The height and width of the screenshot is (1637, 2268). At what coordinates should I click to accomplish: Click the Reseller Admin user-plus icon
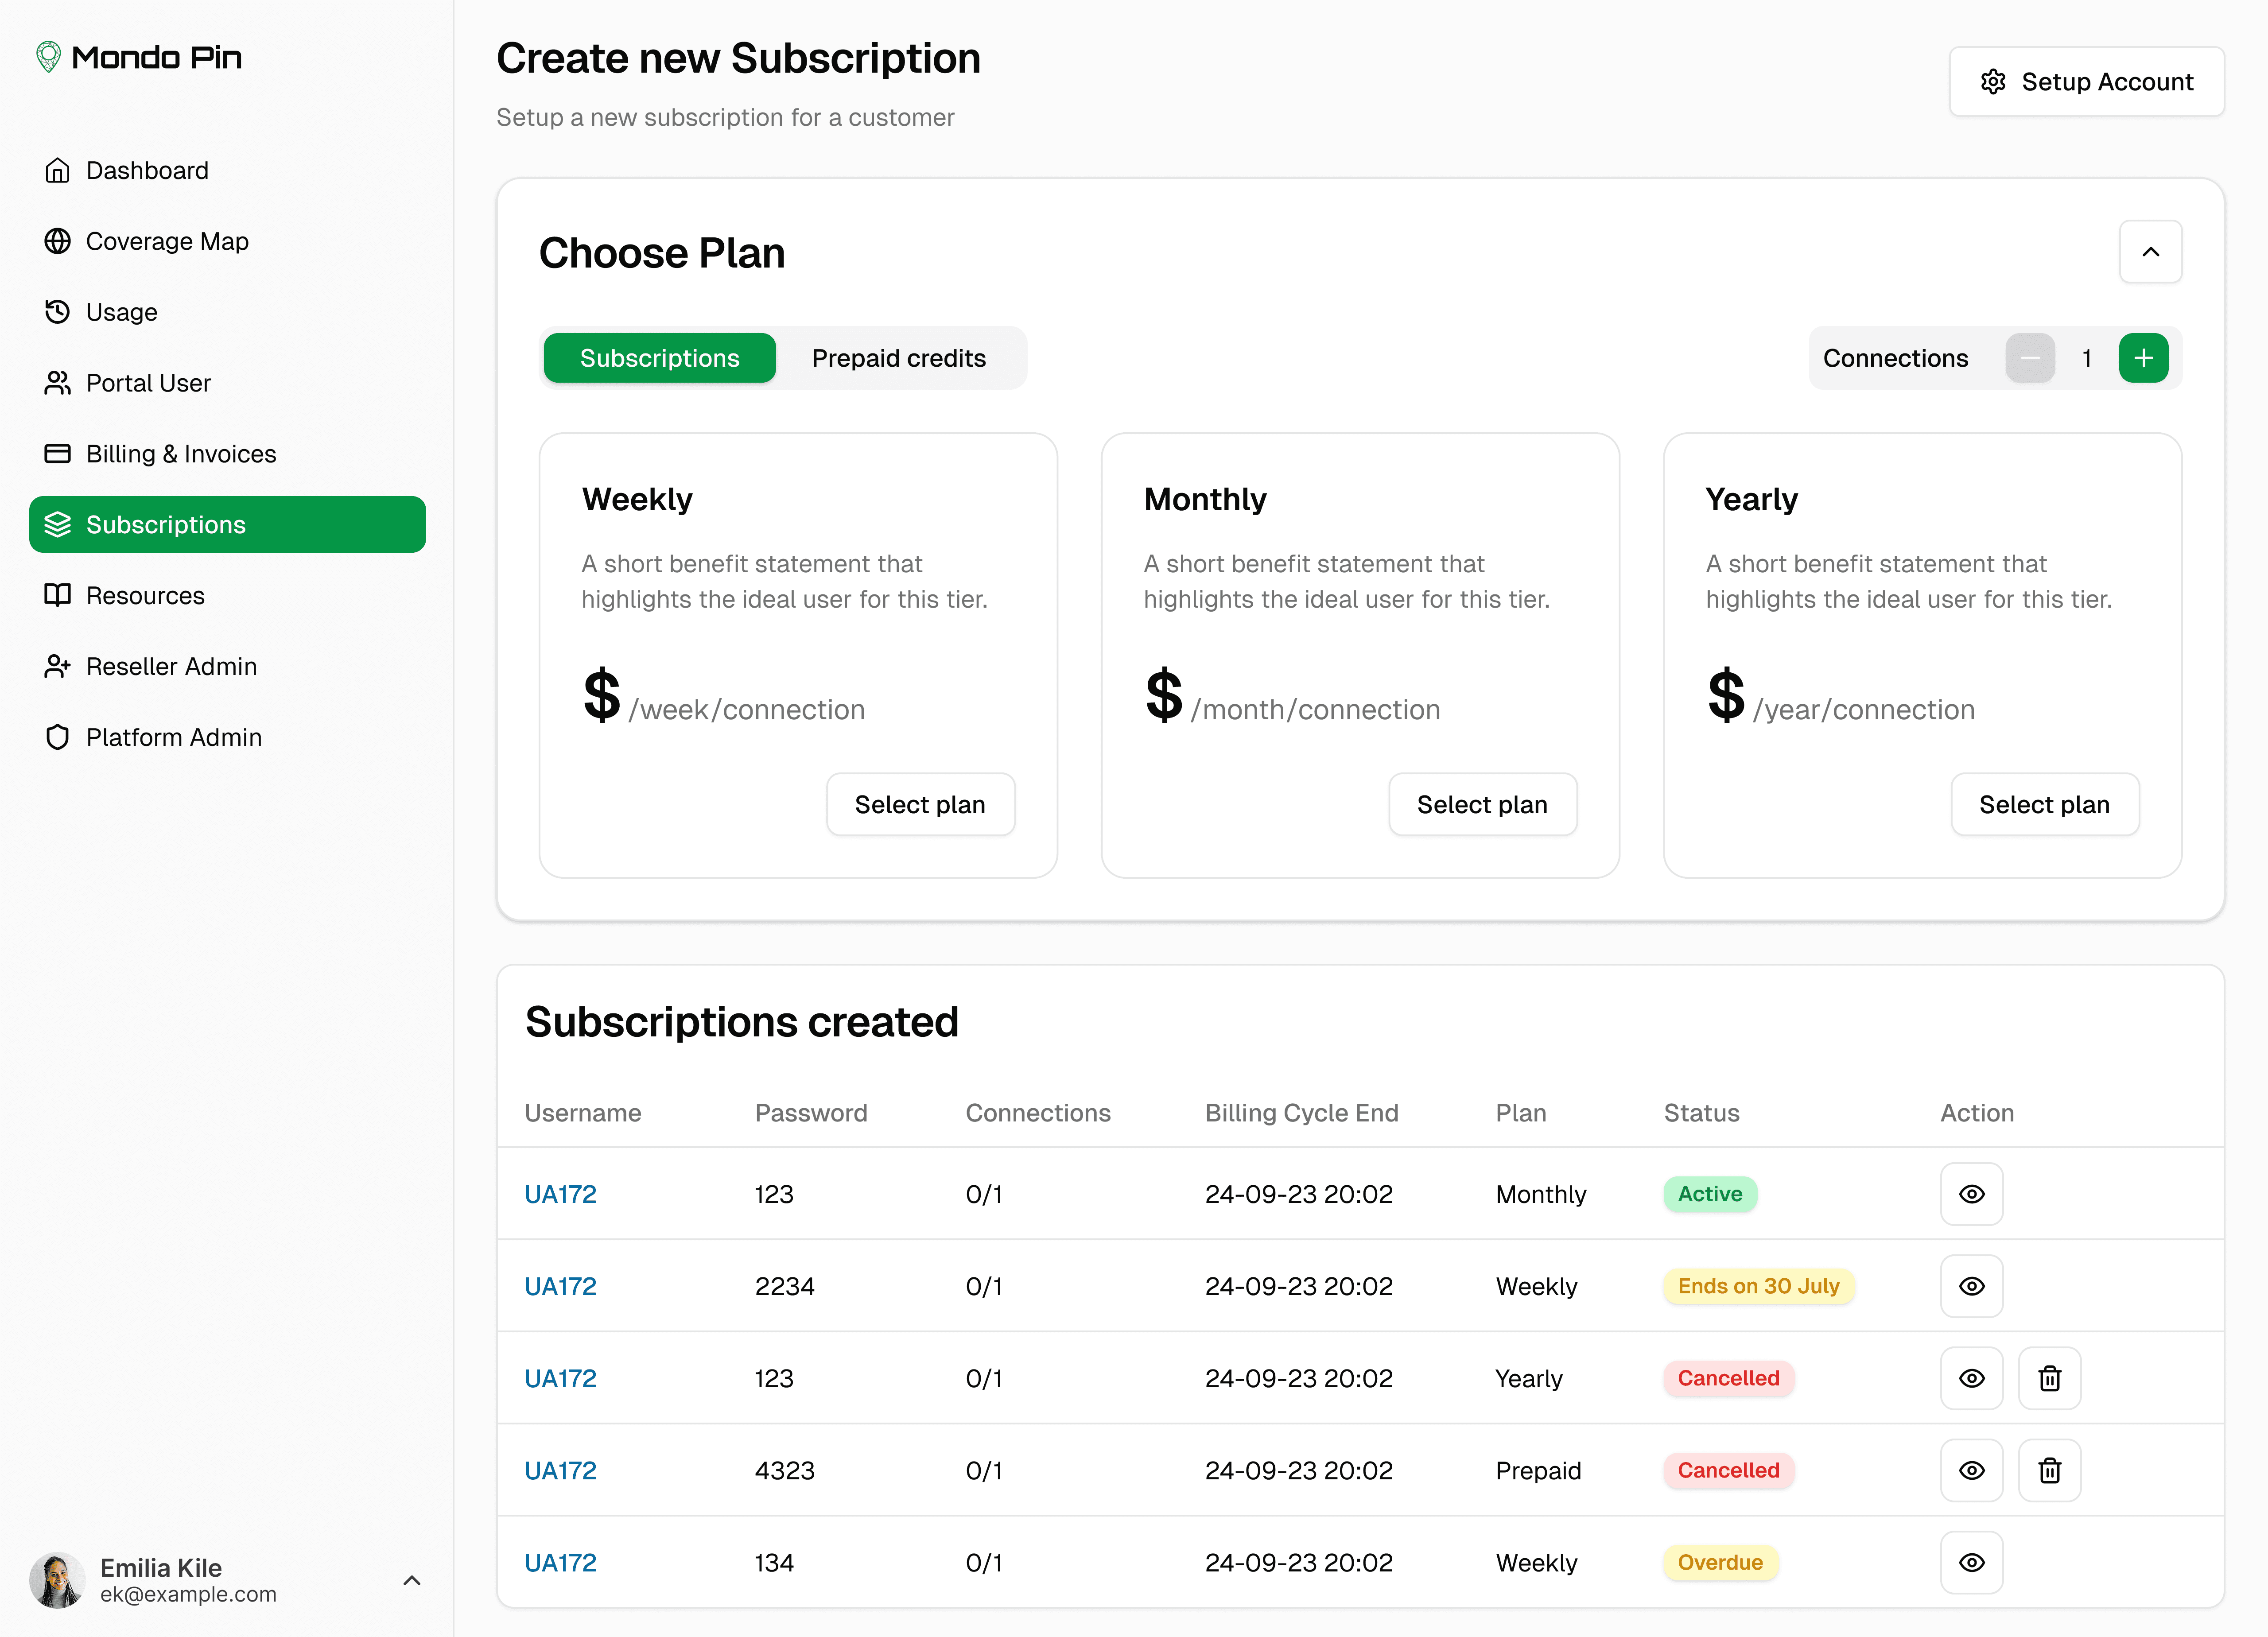click(57, 666)
